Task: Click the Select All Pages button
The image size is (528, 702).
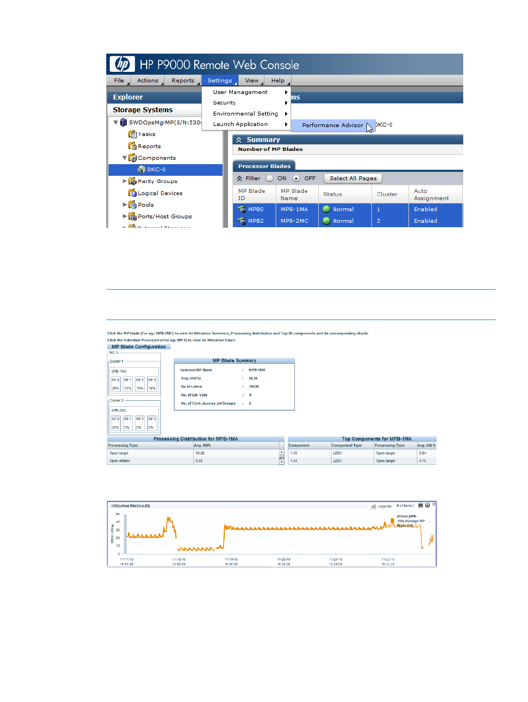Action: tap(353, 179)
